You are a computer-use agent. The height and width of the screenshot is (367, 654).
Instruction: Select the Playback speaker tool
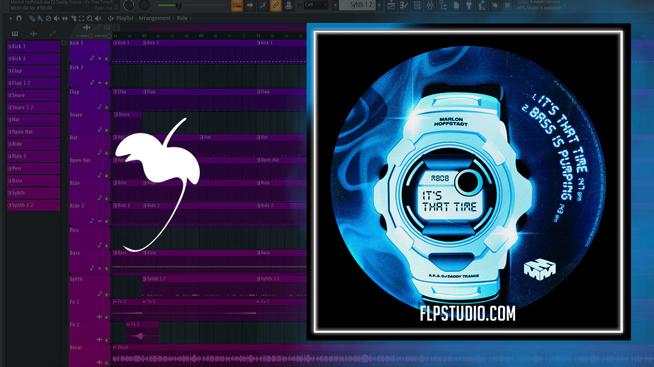coord(97,18)
